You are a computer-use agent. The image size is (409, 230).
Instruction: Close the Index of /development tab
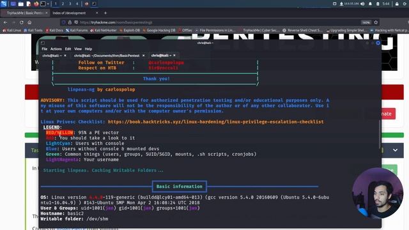(97, 13)
